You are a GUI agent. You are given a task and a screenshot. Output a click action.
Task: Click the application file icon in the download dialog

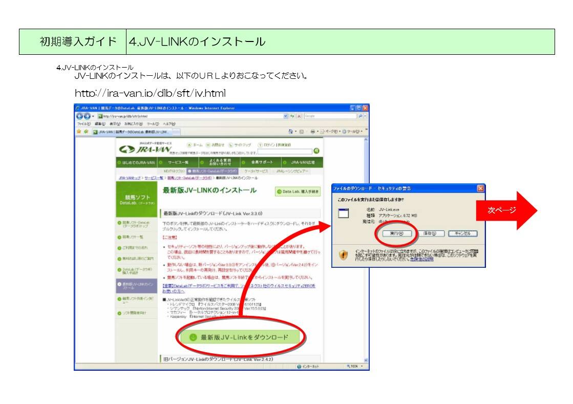pyautogui.click(x=343, y=213)
